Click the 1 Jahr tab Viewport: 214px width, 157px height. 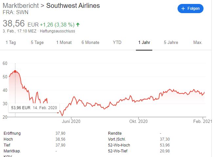click(x=144, y=42)
